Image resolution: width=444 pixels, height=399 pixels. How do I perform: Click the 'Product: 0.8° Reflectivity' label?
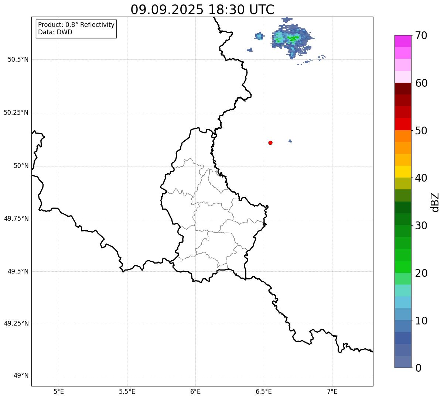coord(76,25)
